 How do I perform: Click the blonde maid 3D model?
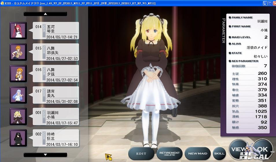tap(150, 81)
